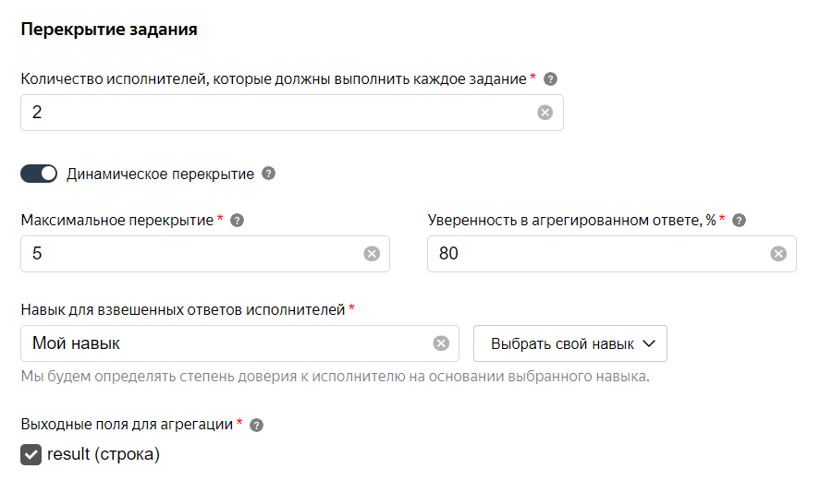Open help icon beside Максимальное перекрытие
The image size is (832, 481).
click(238, 221)
